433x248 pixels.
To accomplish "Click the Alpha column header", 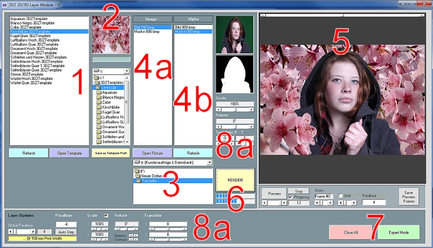I will tap(193, 19).
